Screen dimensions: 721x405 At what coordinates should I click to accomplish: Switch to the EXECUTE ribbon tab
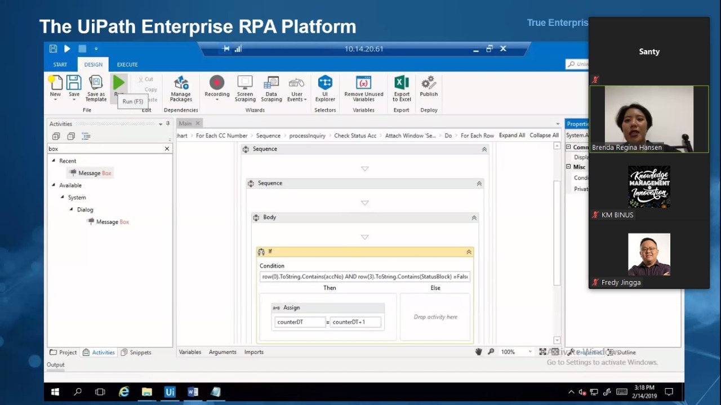click(127, 65)
